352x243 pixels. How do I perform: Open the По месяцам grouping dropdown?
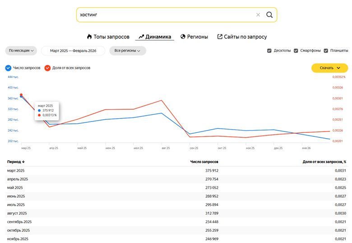(x=21, y=51)
